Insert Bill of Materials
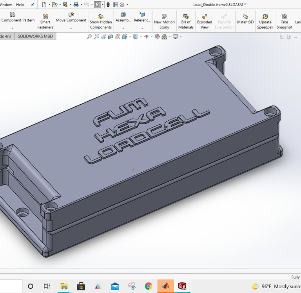This screenshot has height=293, width=301. click(x=186, y=21)
